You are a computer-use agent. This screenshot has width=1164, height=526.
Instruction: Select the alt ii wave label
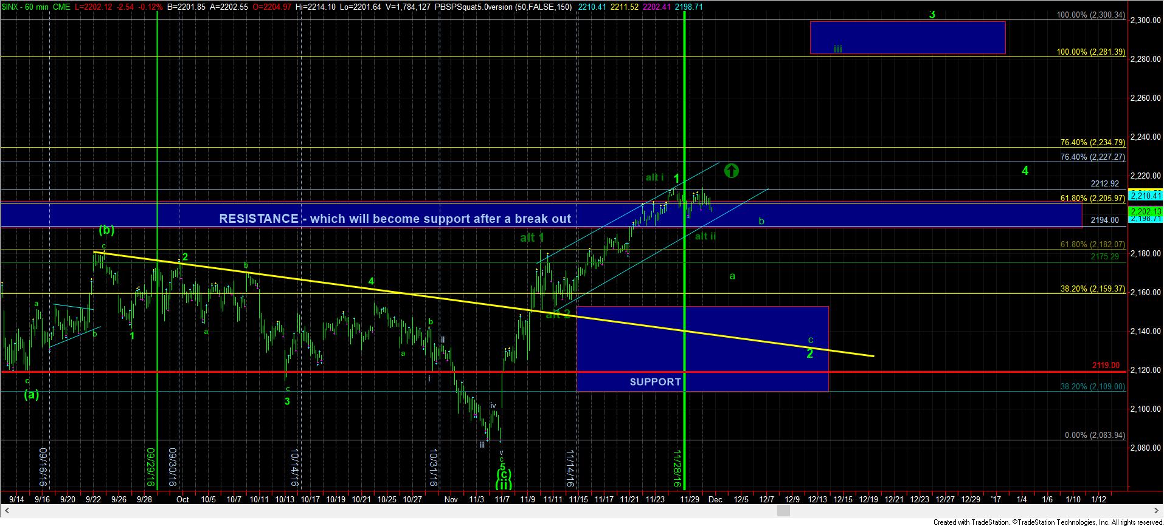pyautogui.click(x=705, y=236)
